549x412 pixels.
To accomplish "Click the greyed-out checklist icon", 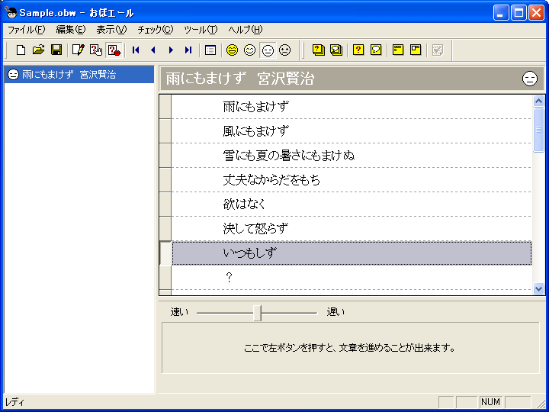I will coord(438,50).
